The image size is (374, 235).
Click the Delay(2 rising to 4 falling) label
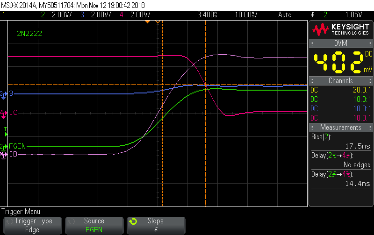click(332, 174)
